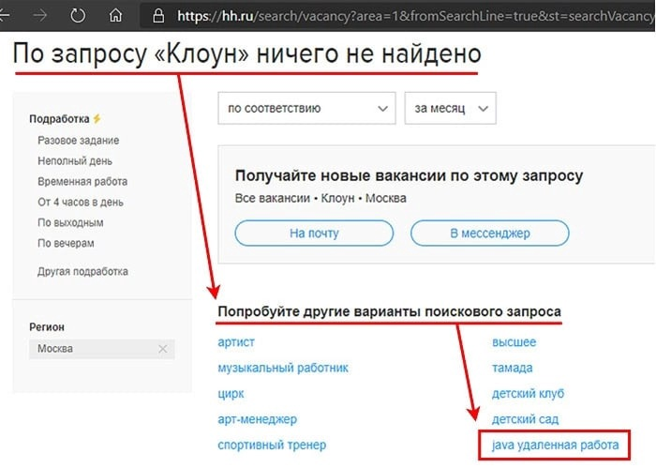Click the 'На почту' subscription button
Viewport: 656px width, 468px height.
pyautogui.click(x=314, y=234)
